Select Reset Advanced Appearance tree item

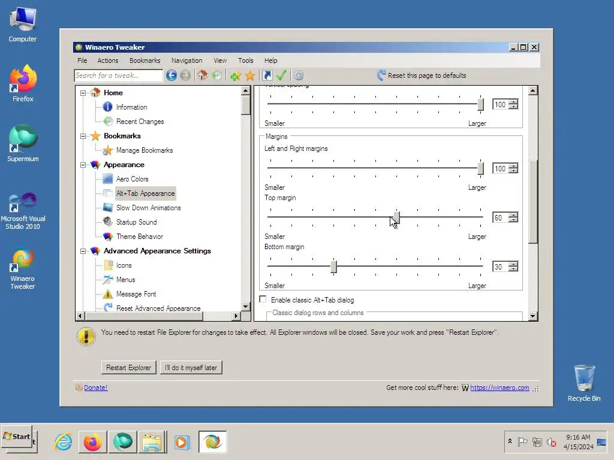point(158,308)
